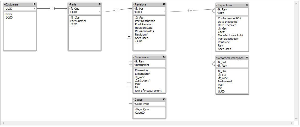Collapse the Customers table occurrence with its header button
Viewport: 300px width, 127px height.
(34, 4)
